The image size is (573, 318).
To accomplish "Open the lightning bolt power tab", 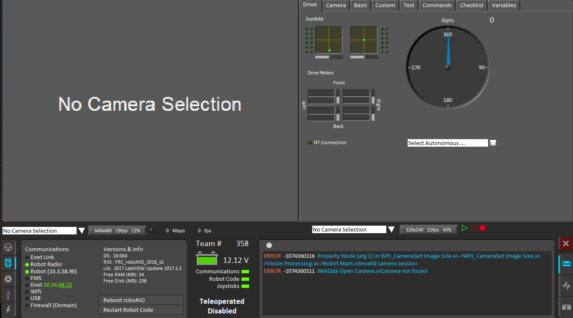I will (8, 310).
